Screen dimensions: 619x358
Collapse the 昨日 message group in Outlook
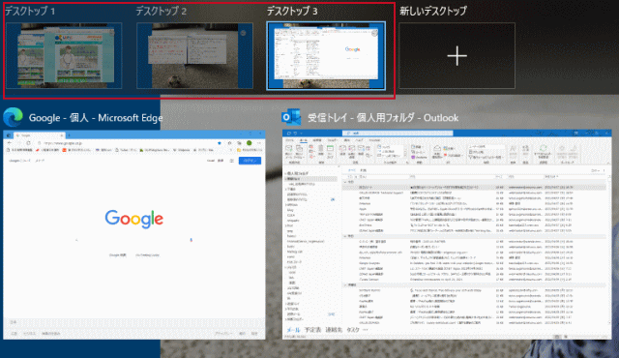pyautogui.click(x=345, y=236)
